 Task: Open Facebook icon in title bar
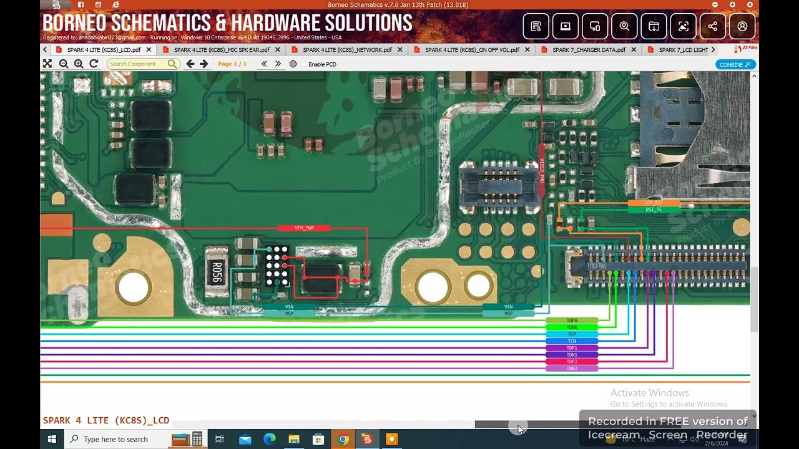81,5
